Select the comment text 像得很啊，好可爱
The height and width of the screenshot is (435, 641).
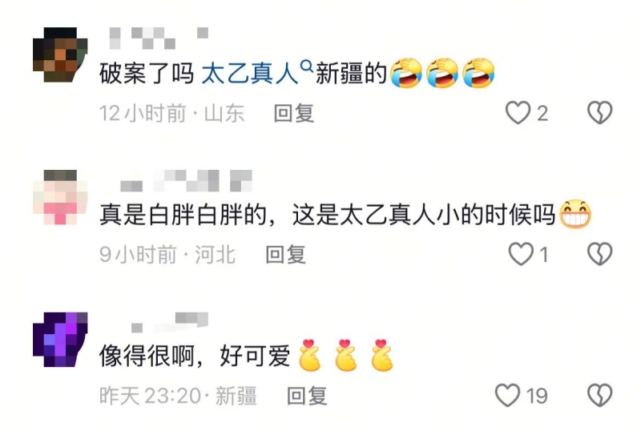(195, 356)
